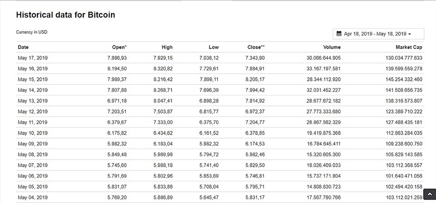Select the May 17, 2019 date cell
Viewport: 436px width, 203px height.
(x=33, y=58)
